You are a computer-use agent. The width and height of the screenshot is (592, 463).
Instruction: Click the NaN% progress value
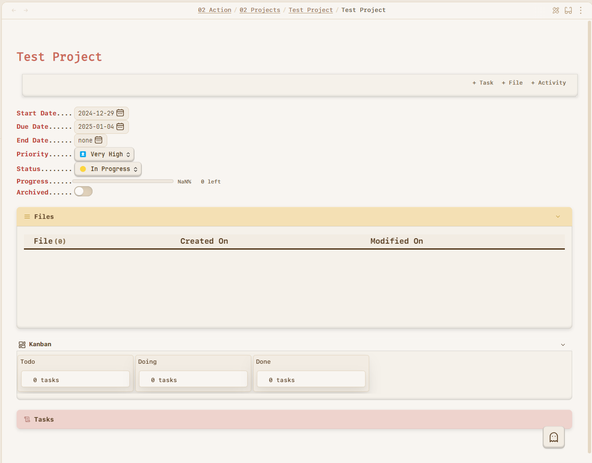pyautogui.click(x=185, y=182)
